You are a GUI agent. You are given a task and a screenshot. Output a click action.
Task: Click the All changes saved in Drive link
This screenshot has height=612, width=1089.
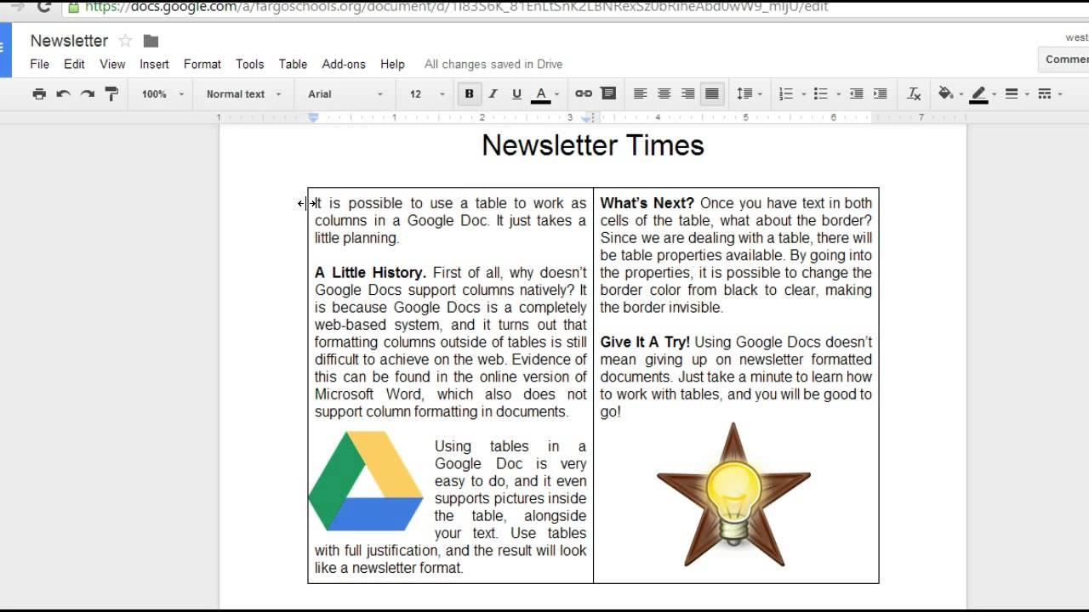(493, 64)
